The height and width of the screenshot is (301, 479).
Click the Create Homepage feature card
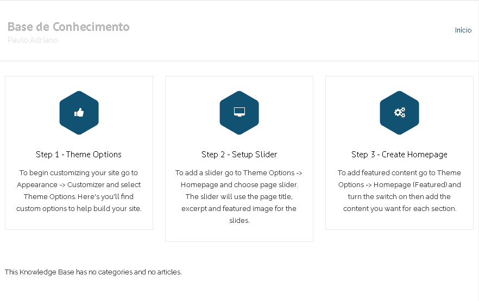[399, 153]
